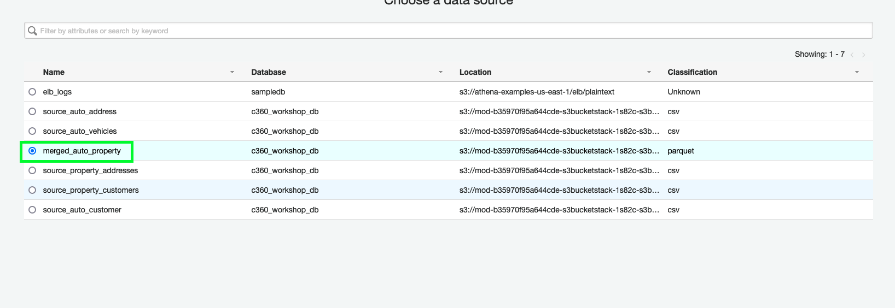895x308 pixels.
Task: Click the elb_logs S3 location text
Action: click(537, 92)
